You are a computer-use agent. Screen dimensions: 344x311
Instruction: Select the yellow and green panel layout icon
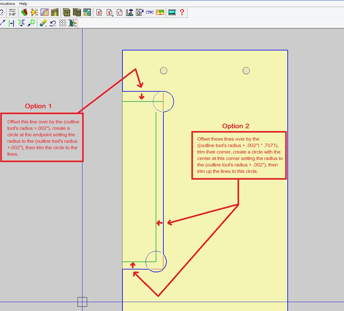point(160,12)
